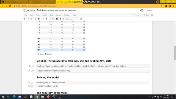
Task: Restart kernel and run all cells icon
Action: coord(63,19)
